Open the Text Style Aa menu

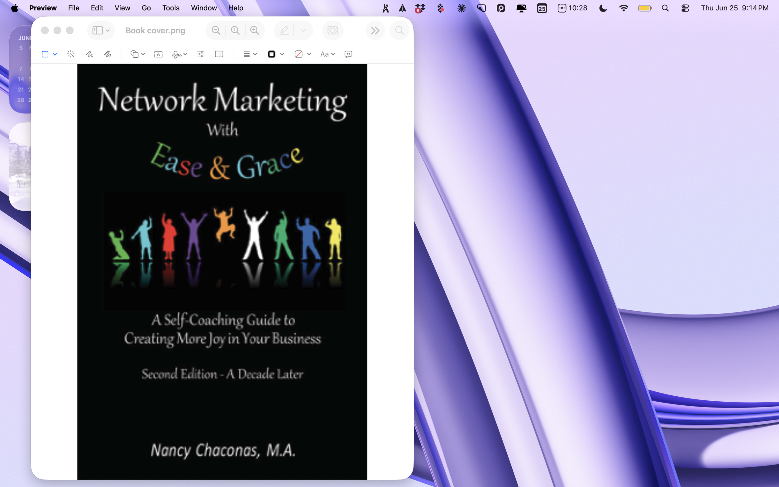327,54
